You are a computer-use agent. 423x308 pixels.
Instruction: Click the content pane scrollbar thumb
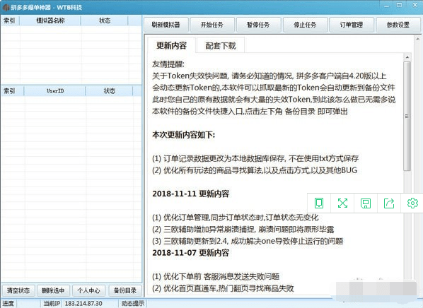407,116
